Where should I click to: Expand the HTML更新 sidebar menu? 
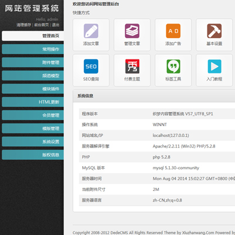(33, 102)
